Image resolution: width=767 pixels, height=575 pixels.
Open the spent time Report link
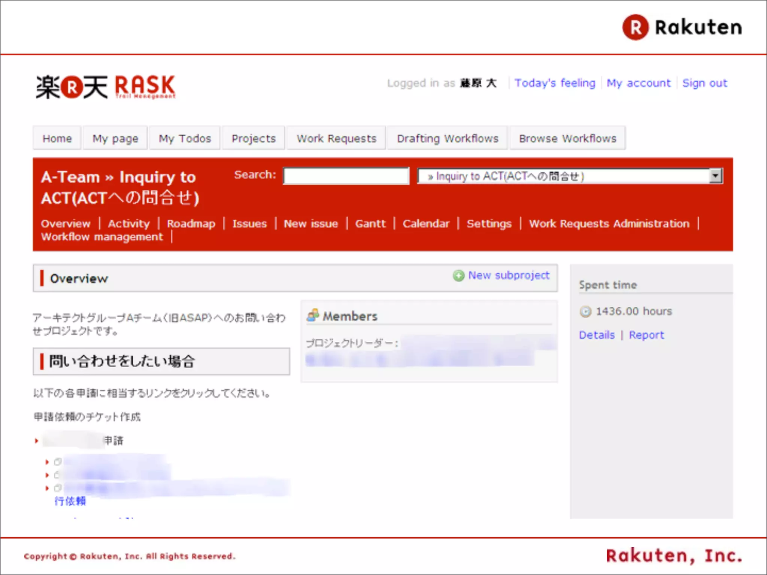click(646, 335)
